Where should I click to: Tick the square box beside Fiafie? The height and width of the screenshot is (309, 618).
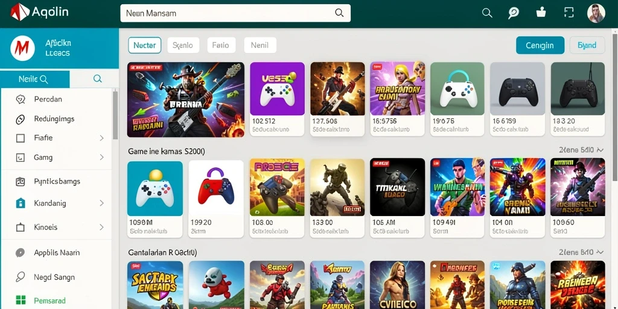(x=21, y=138)
